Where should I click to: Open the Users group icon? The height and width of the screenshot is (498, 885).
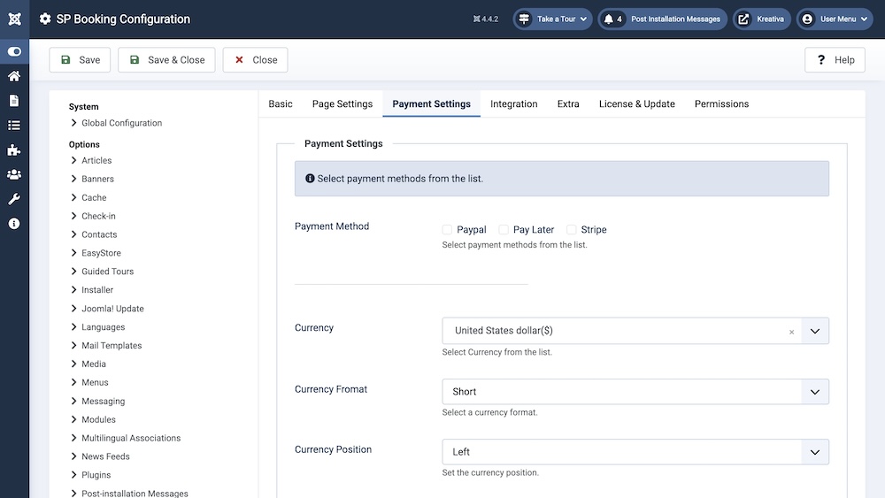point(14,174)
